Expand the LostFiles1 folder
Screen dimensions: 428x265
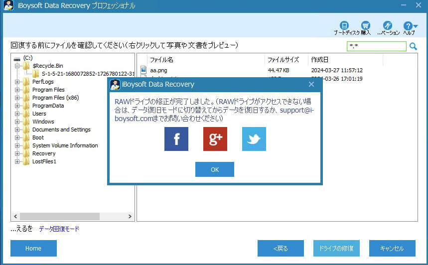17,161
